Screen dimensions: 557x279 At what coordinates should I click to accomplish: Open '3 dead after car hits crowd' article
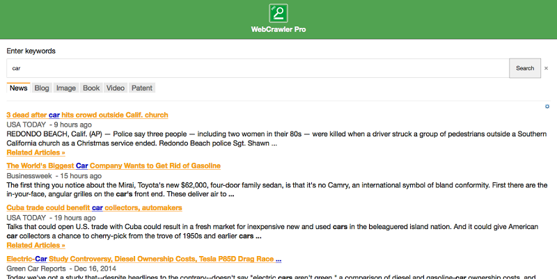point(88,115)
